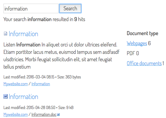Open the Information breadcrumb link after Mywebsite.com
Viewport: 166px width, 118px height.
coord(41,84)
